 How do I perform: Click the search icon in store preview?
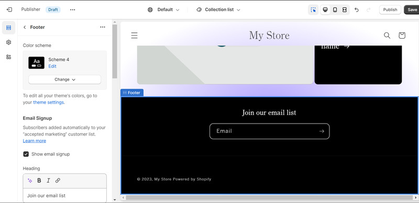pyautogui.click(x=387, y=35)
